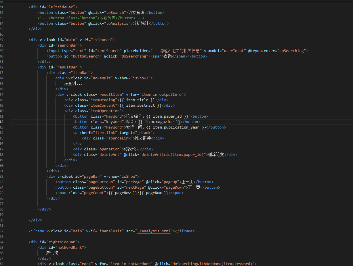Click the 论文编号 label text

[134, 116]
